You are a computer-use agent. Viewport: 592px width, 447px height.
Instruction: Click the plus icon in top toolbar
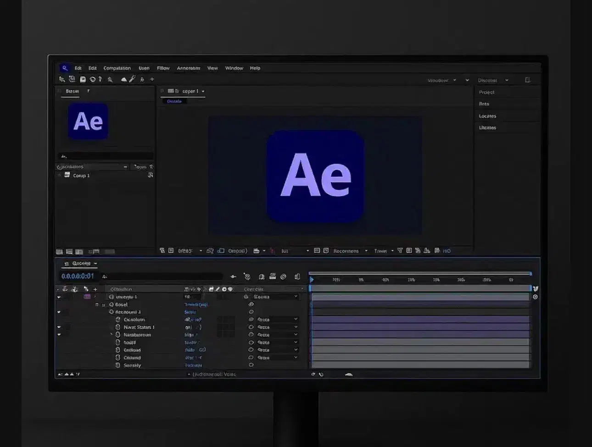tap(152, 79)
